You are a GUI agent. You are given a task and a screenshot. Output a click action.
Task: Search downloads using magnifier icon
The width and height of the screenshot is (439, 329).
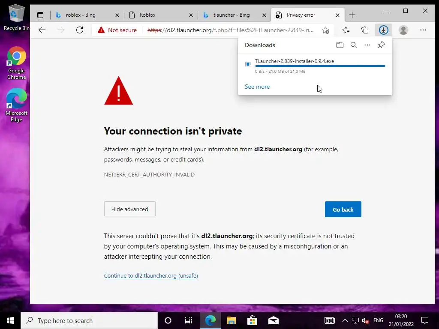point(354,45)
